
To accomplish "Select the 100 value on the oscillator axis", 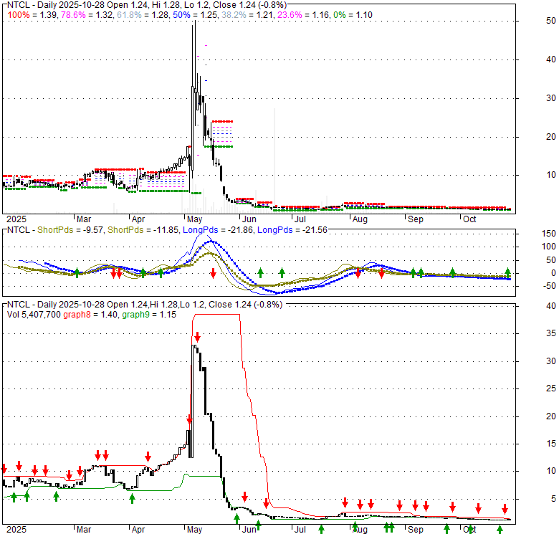I will click(549, 247).
